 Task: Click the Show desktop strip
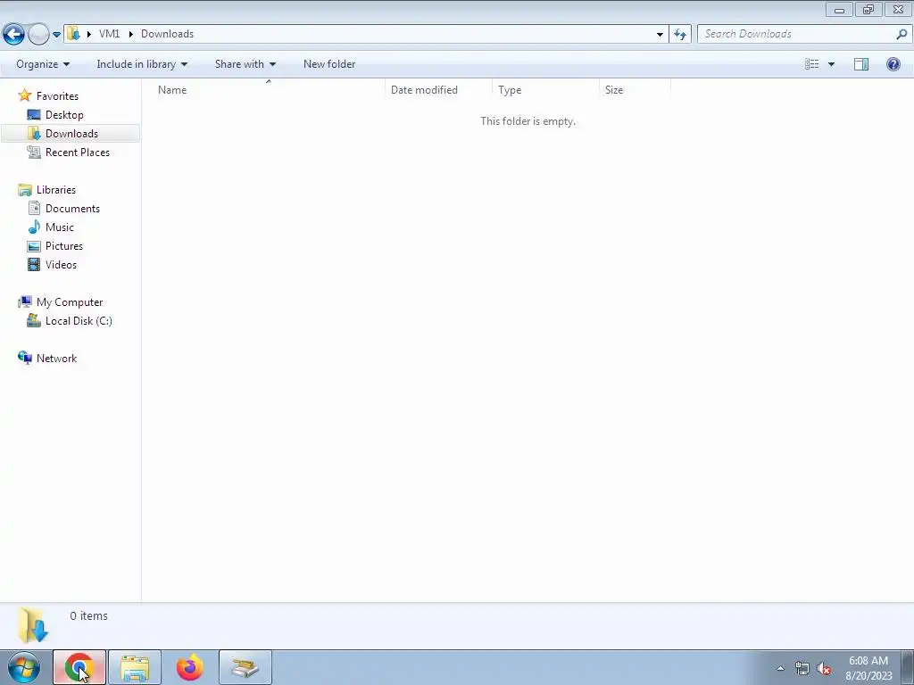(x=908, y=668)
